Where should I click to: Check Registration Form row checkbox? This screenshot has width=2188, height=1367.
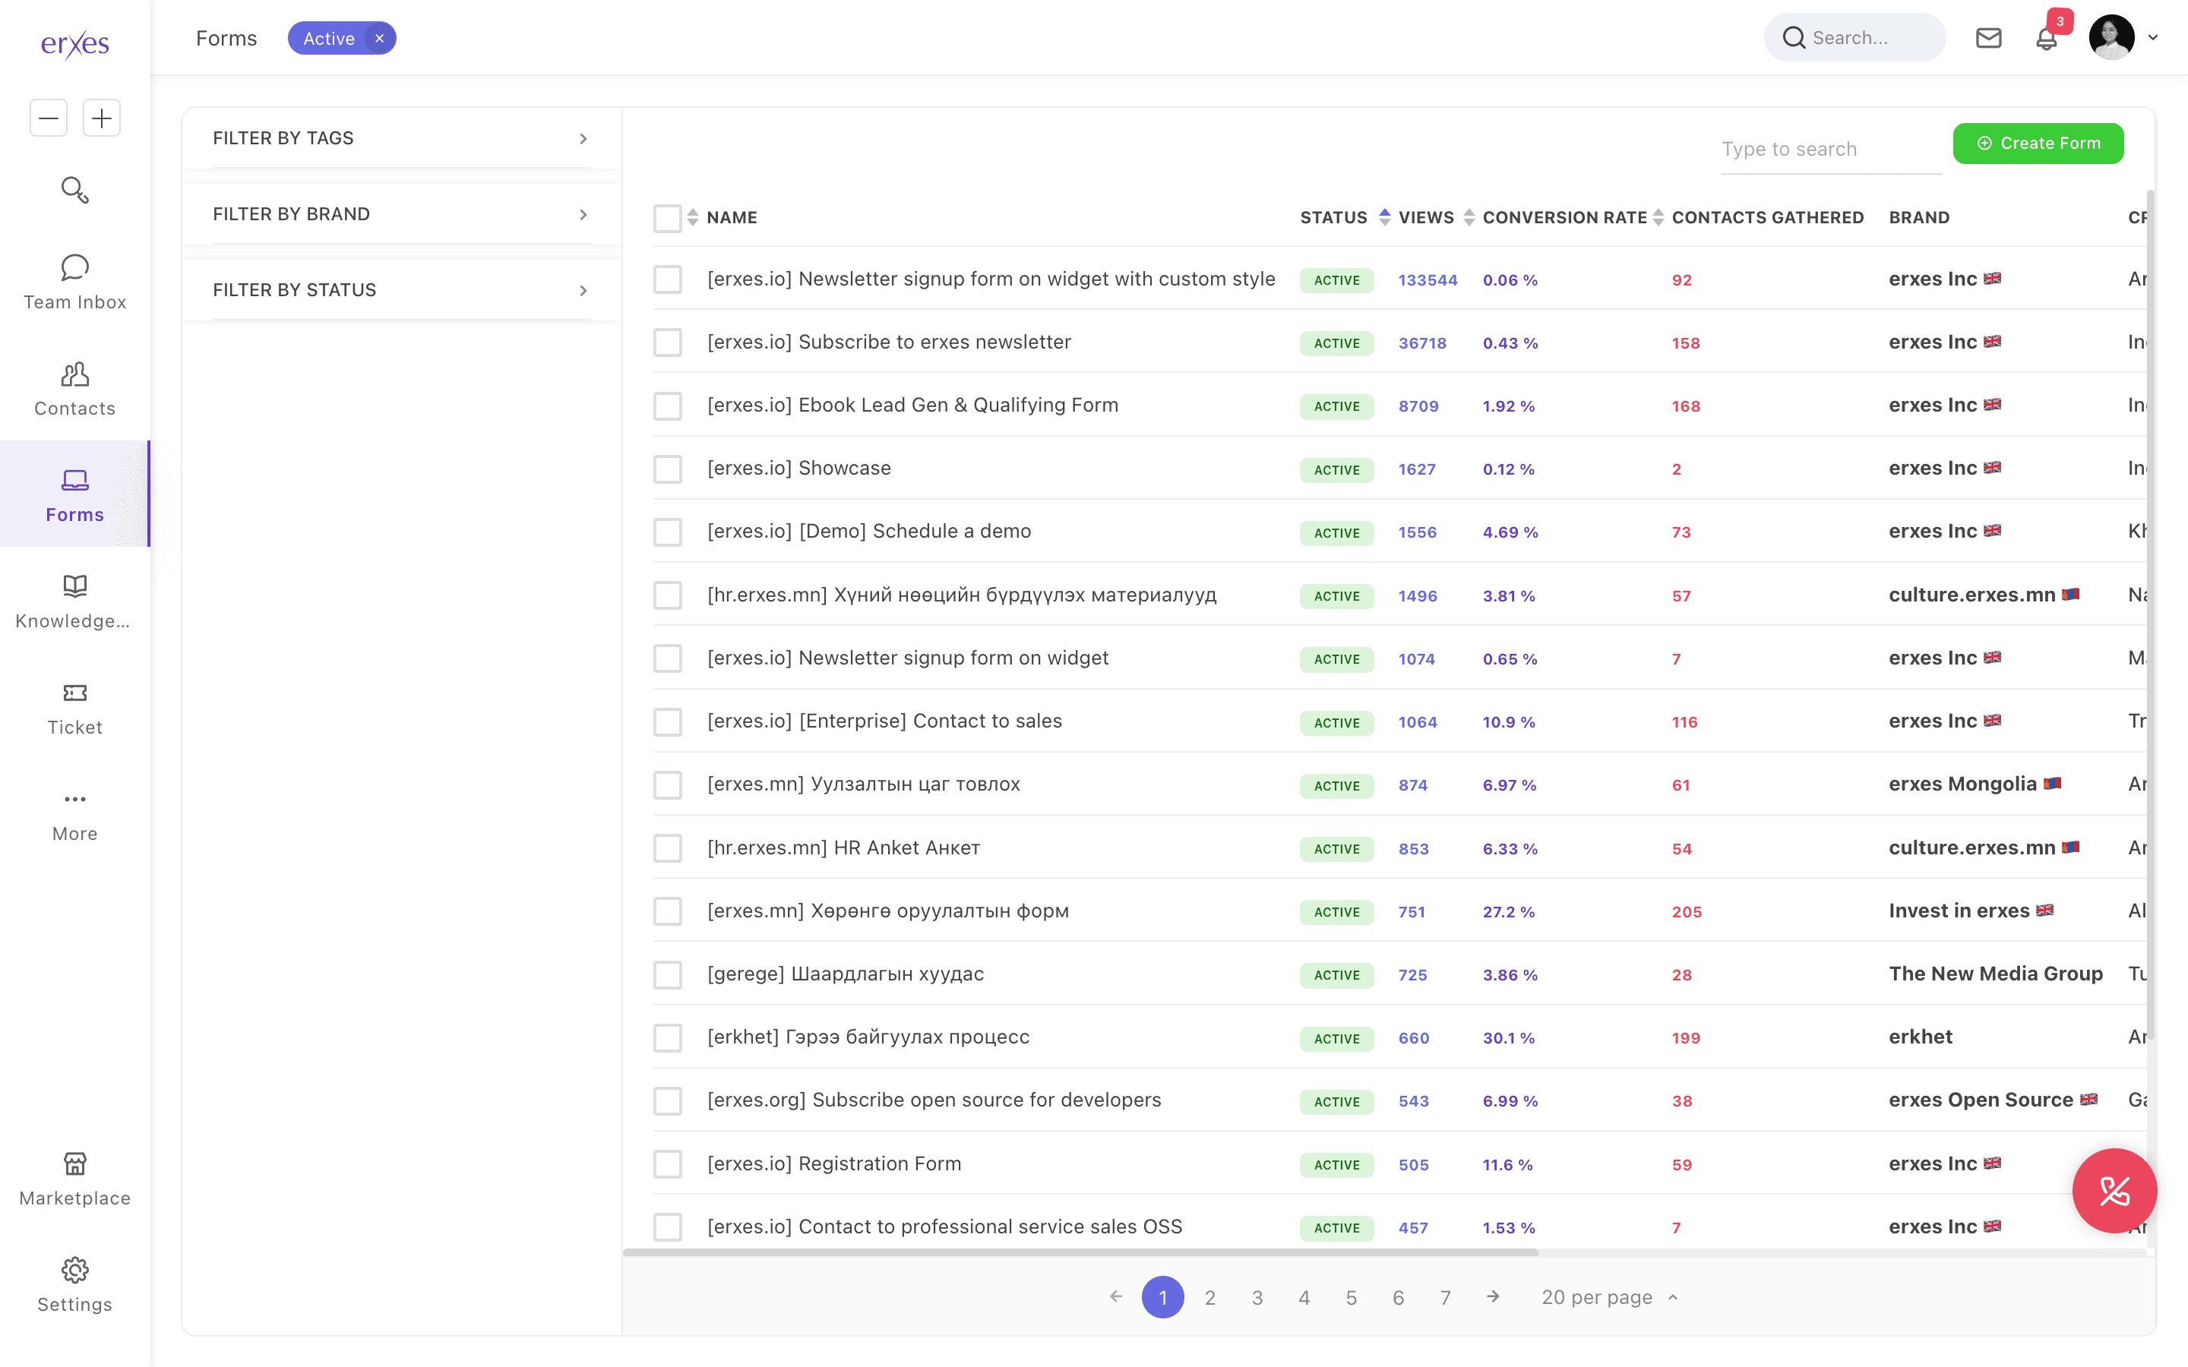click(667, 1163)
